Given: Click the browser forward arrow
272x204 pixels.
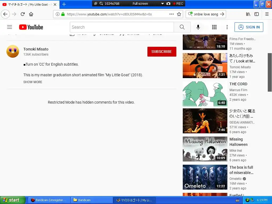Looking at the screenshot, I should tap(14, 14).
